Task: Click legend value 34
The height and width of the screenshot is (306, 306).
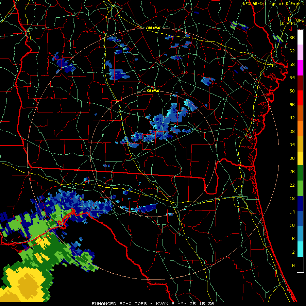Action: 292,145
